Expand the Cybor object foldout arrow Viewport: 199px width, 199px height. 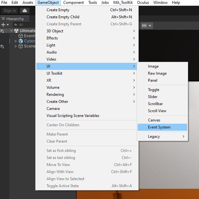(16, 41)
